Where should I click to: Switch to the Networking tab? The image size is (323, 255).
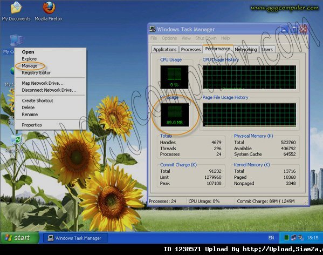click(x=246, y=50)
